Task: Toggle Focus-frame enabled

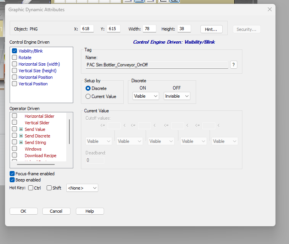Action: click(12, 174)
